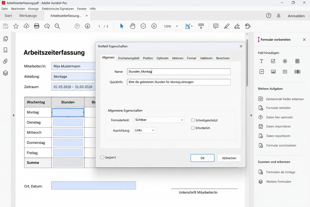Open the layers panel in left sidebar

[5, 73]
